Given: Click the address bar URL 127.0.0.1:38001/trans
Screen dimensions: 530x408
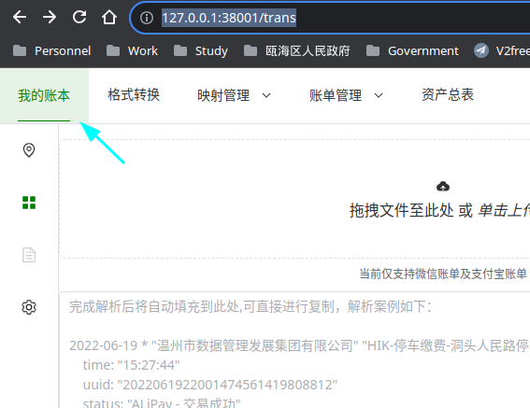Looking at the screenshot, I should 229,18.
